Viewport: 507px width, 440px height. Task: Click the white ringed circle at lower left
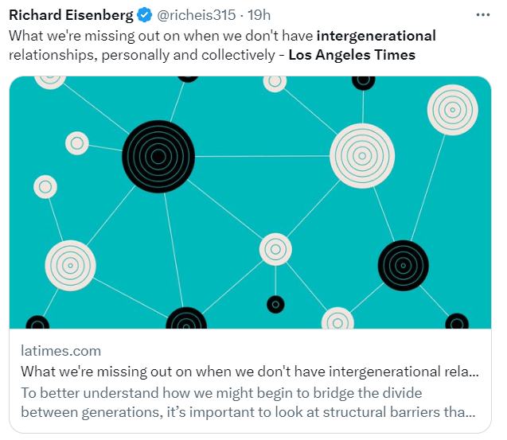[71, 265]
